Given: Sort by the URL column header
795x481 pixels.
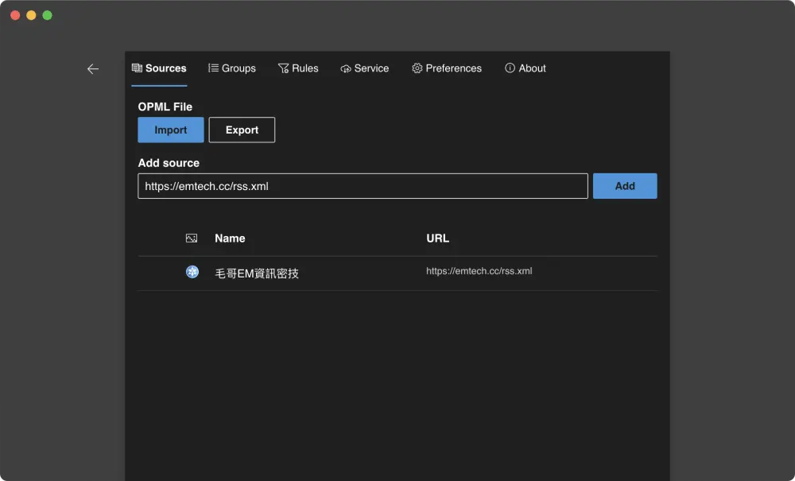Looking at the screenshot, I should (x=437, y=239).
